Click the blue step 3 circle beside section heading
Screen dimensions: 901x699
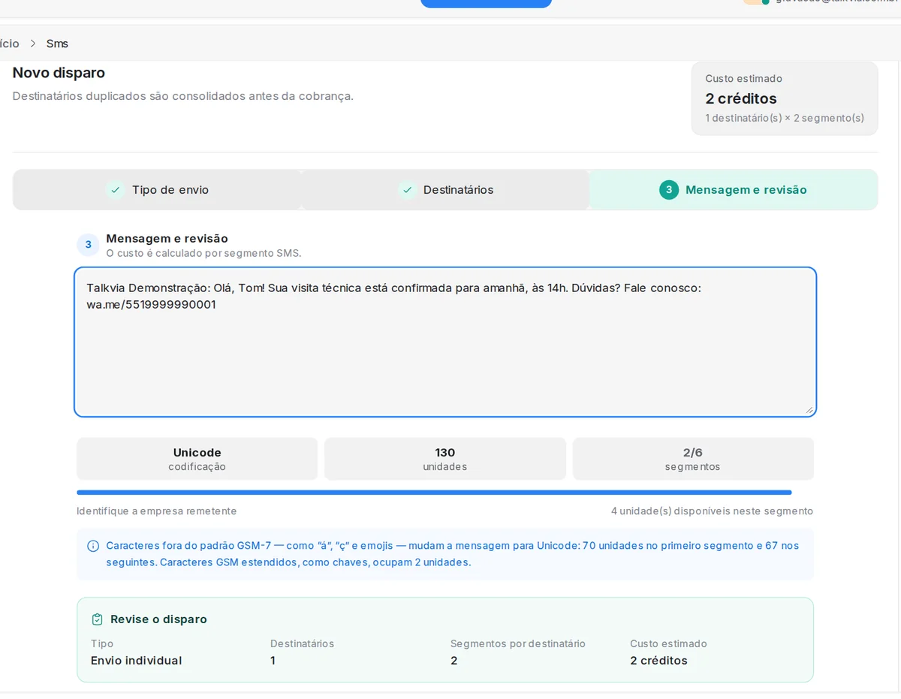[88, 245]
